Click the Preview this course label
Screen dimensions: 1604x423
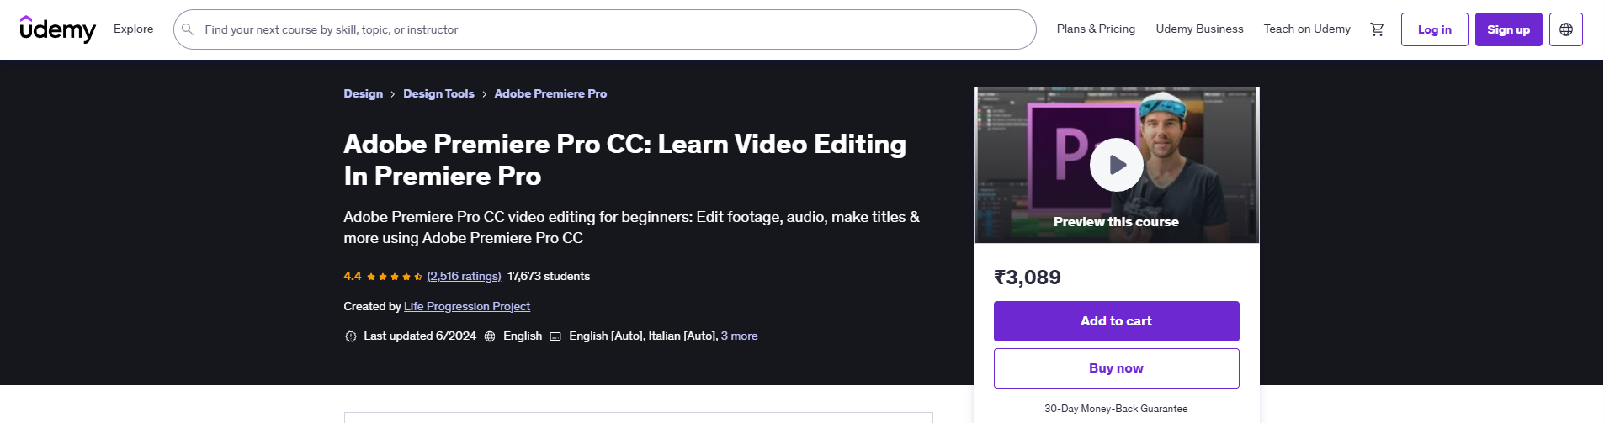click(x=1116, y=222)
